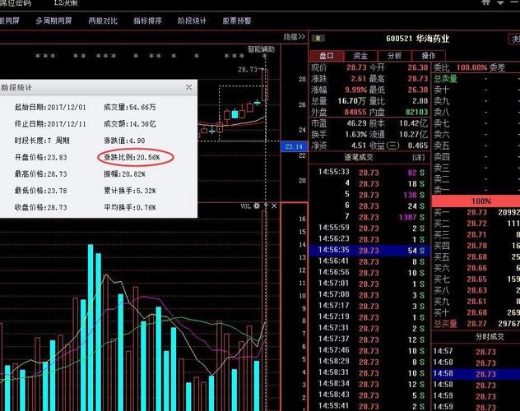Click the circled 涨跌比例:20.56% field
The height and width of the screenshot is (411, 520).
tap(132, 157)
